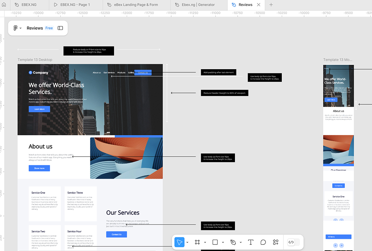Click the Learn More button in mobile frame
372x251 pixels.
point(331,100)
